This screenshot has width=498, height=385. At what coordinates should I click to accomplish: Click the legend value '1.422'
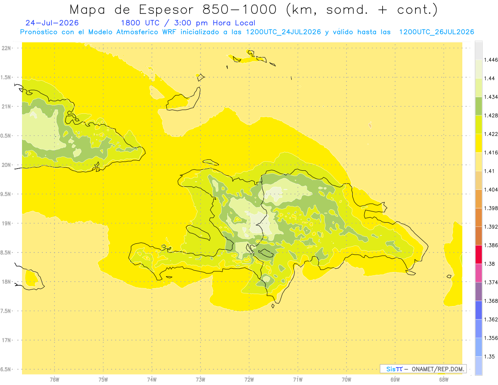point(491,134)
